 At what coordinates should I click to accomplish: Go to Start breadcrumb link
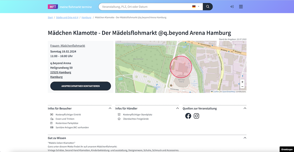tap(50, 17)
